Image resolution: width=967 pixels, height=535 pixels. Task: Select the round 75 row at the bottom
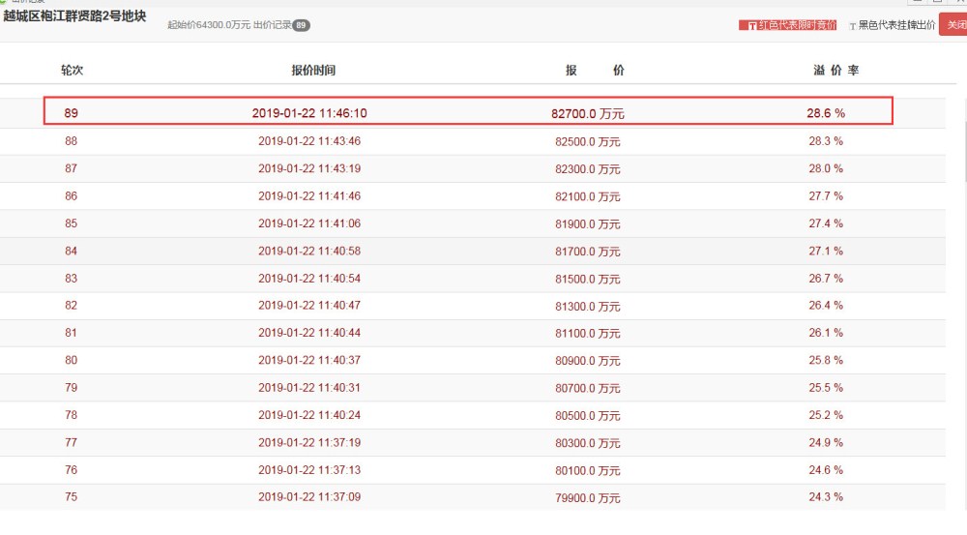[467, 497]
